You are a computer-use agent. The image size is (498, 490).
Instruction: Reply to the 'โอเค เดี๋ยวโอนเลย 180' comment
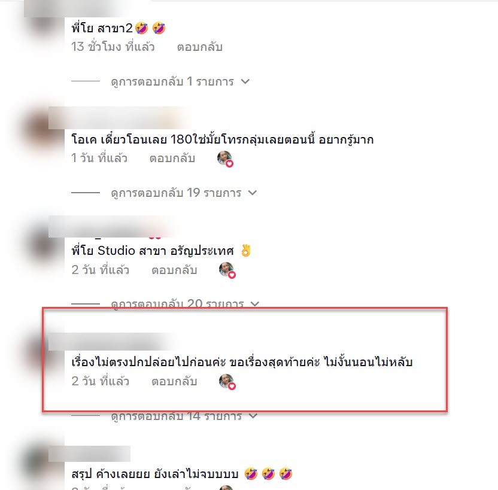172,158
